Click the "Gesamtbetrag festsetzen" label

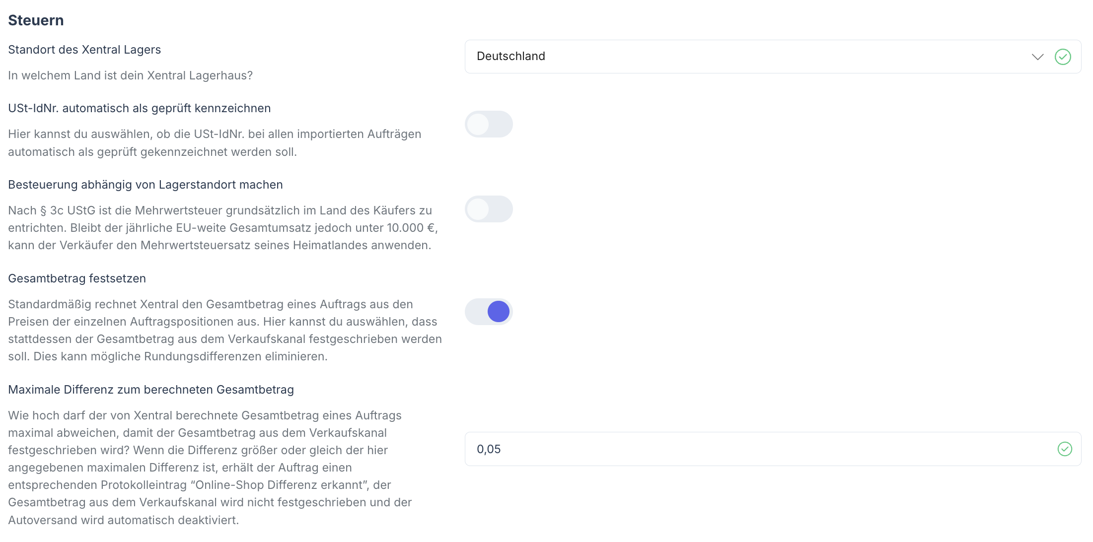click(x=77, y=278)
